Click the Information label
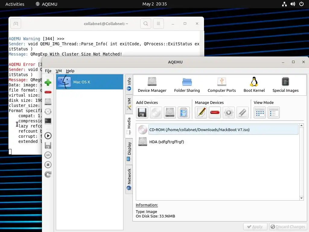This screenshot has height=232, width=309. tap(147, 205)
